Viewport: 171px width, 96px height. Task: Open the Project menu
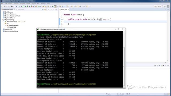tap(34, 3)
